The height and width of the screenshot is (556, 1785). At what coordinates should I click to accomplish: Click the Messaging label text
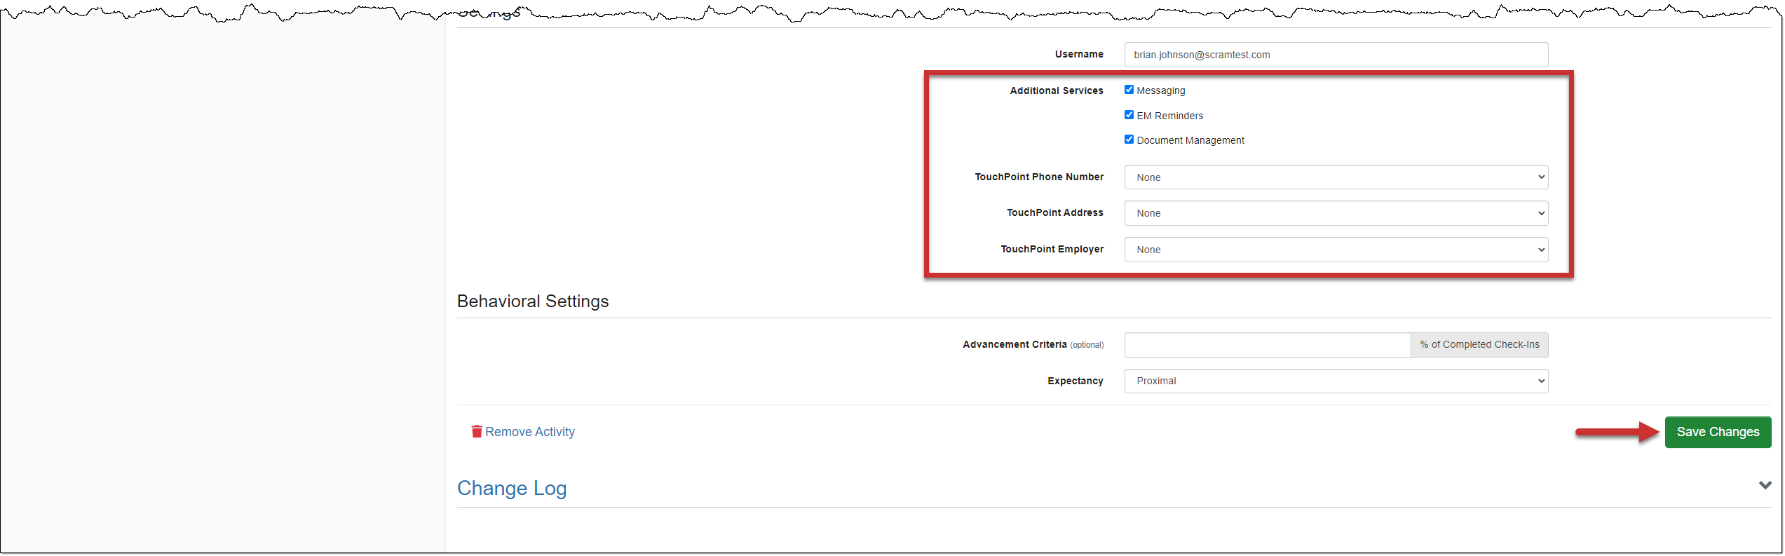click(1160, 90)
